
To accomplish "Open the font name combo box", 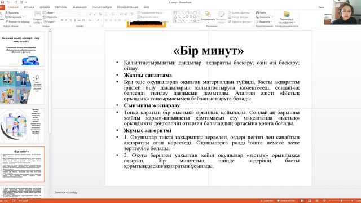I will (69, 14).
